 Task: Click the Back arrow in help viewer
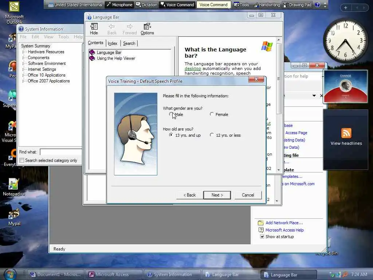click(x=112, y=29)
